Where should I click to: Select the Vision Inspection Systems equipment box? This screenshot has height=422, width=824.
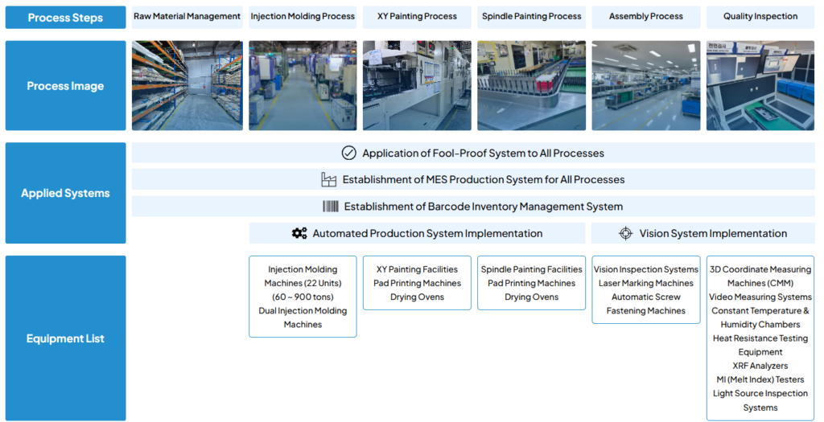pyautogui.click(x=646, y=290)
